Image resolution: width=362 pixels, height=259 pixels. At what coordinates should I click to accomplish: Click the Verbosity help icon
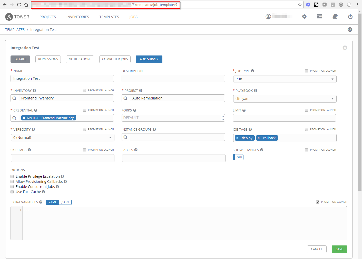[33, 129]
